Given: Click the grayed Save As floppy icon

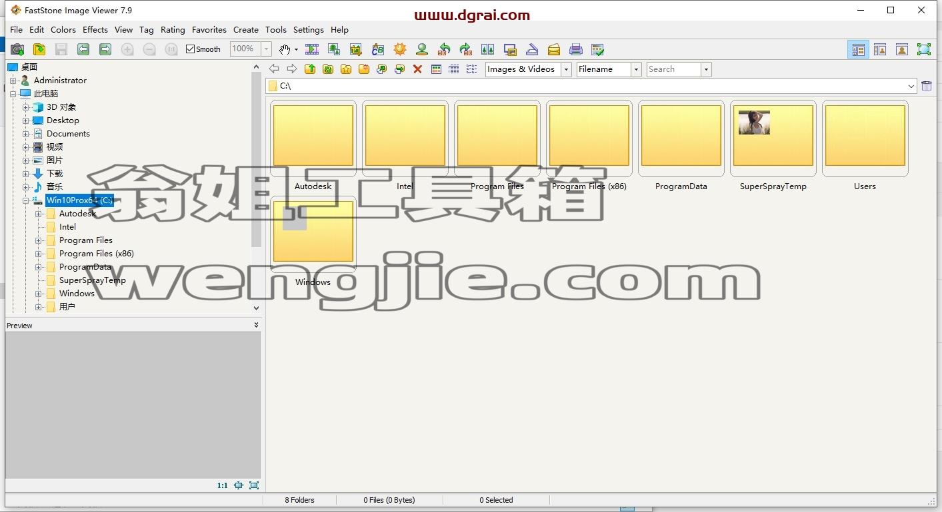Looking at the screenshot, I should point(61,49).
